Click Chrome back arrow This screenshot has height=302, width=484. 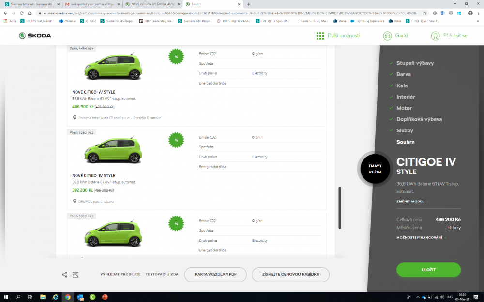click(x=5, y=13)
